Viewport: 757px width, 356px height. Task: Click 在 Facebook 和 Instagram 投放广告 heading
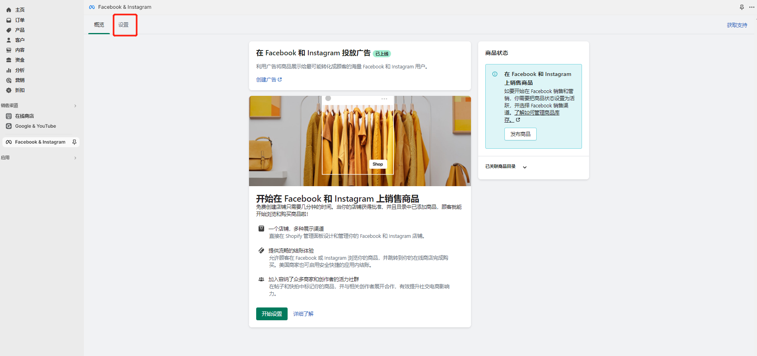click(x=313, y=53)
